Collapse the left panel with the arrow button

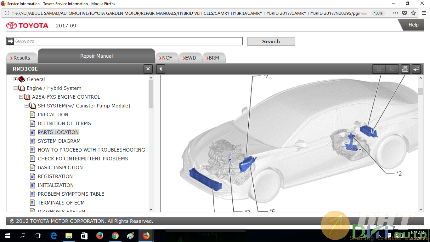(161, 69)
